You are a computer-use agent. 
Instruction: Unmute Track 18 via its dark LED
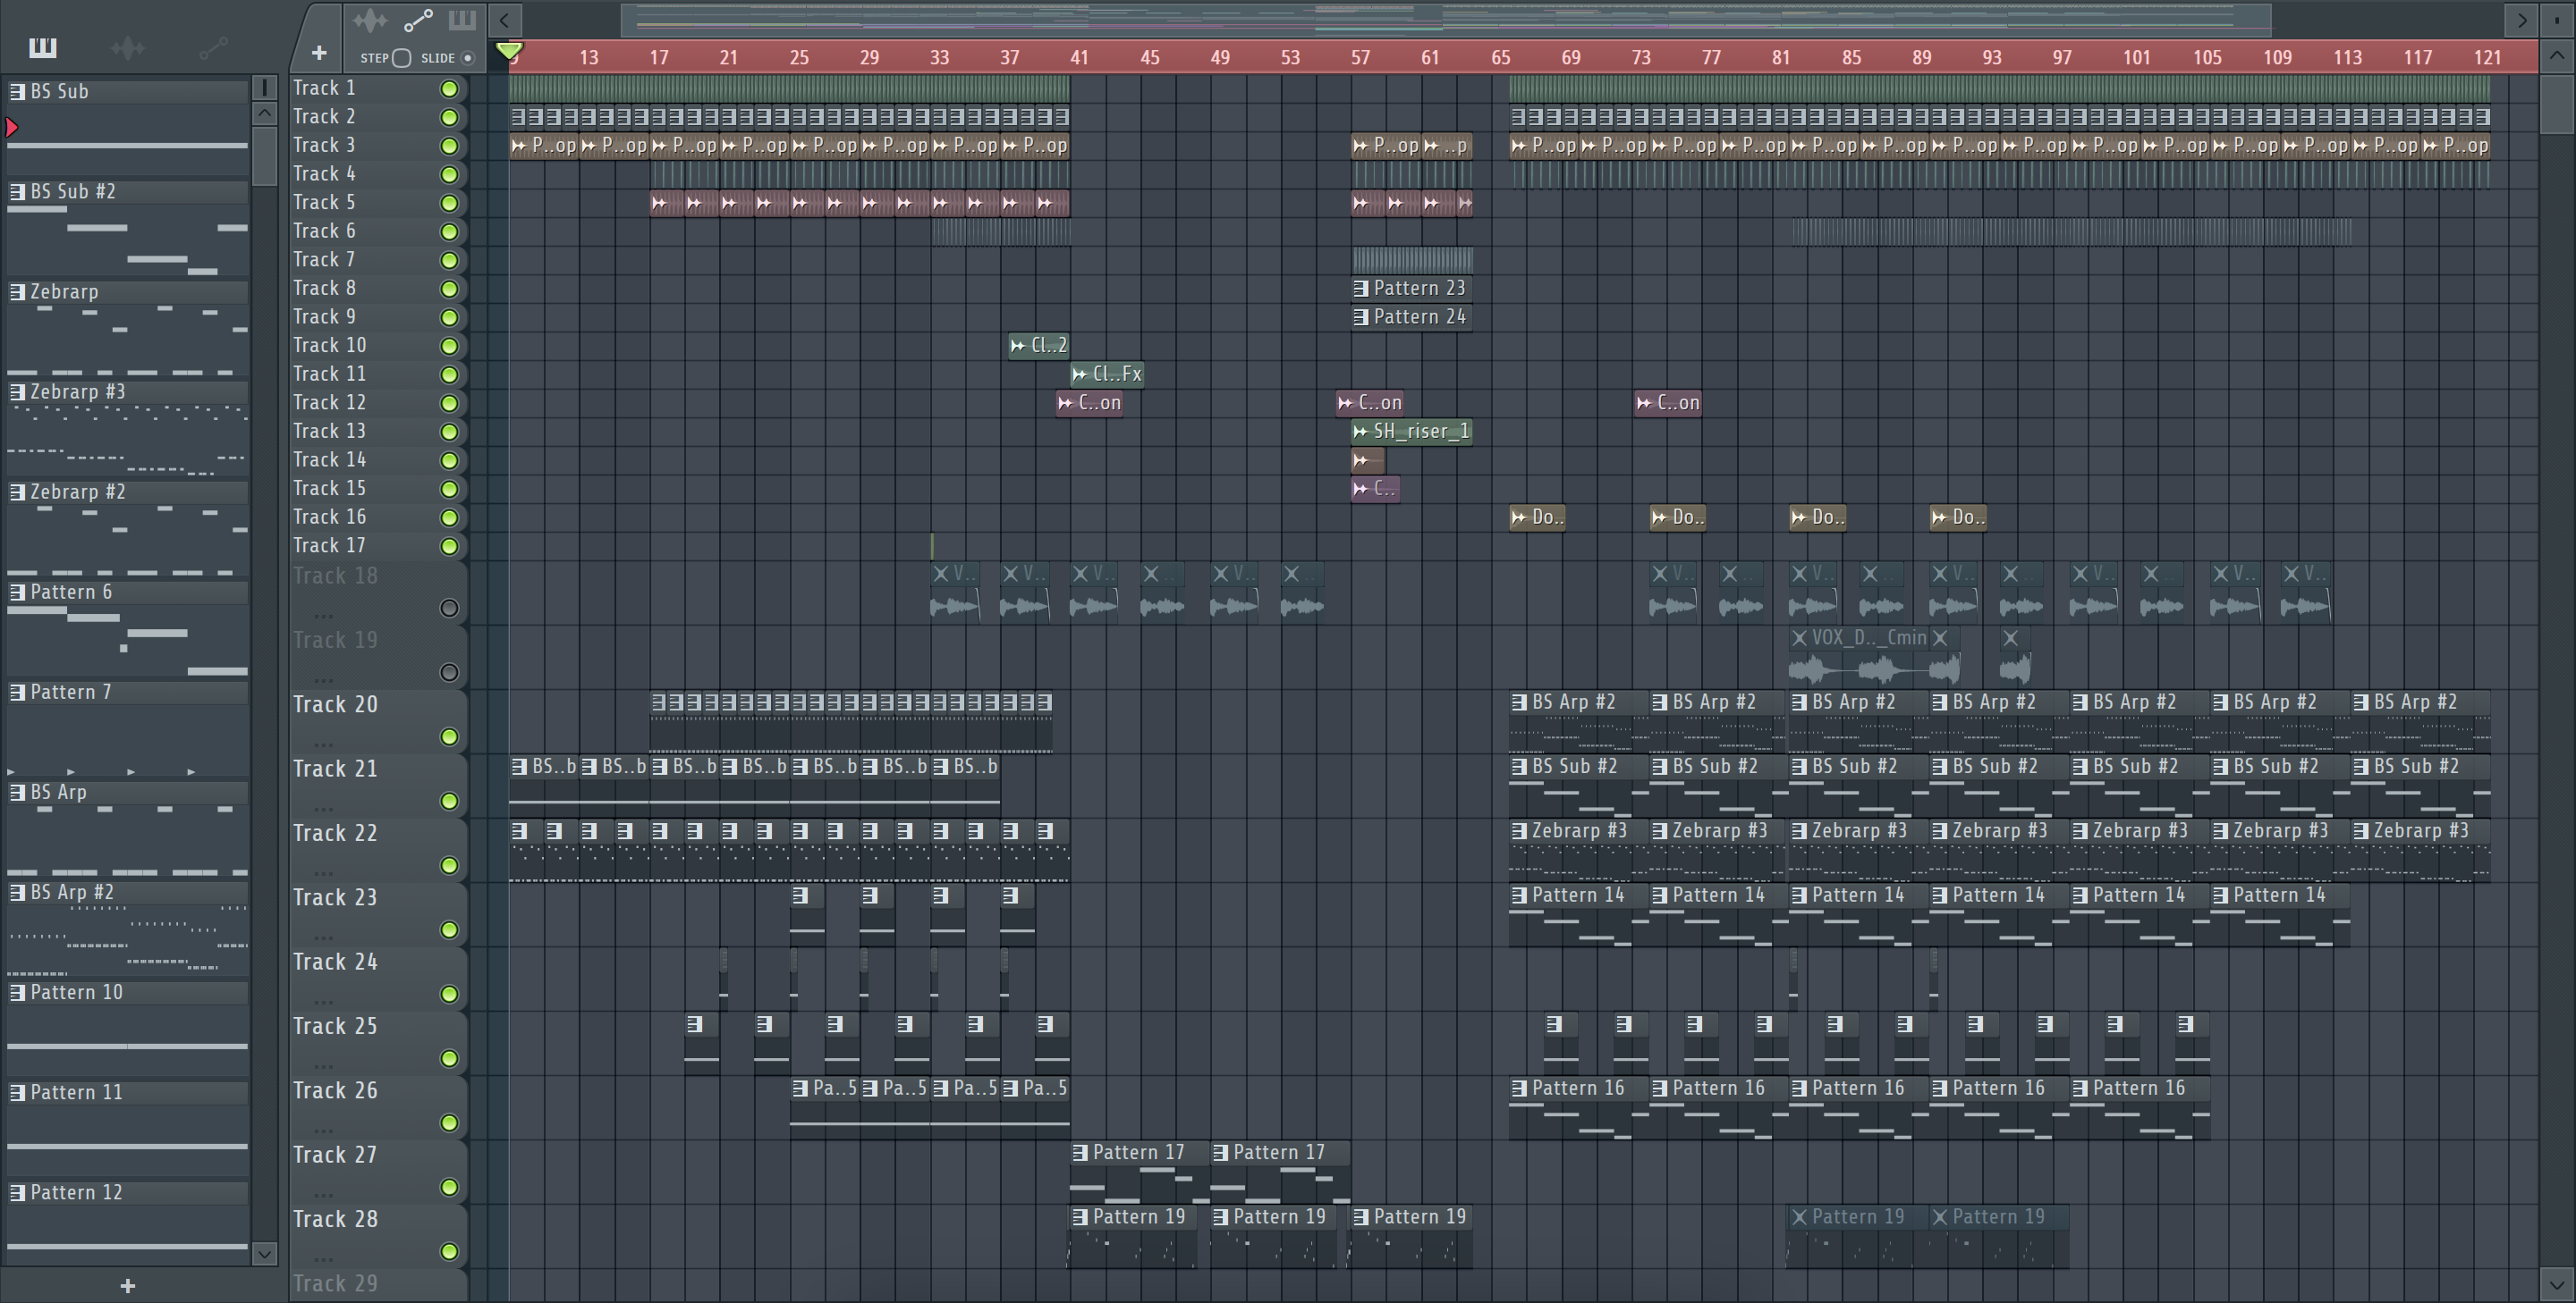[449, 609]
